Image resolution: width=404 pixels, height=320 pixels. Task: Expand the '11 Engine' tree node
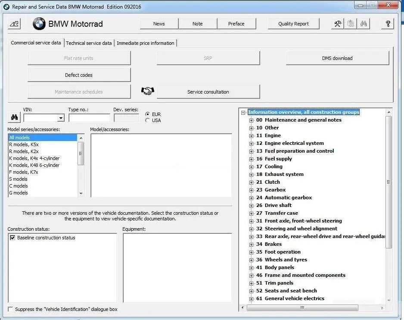pyautogui.click(x=252, y=135)
